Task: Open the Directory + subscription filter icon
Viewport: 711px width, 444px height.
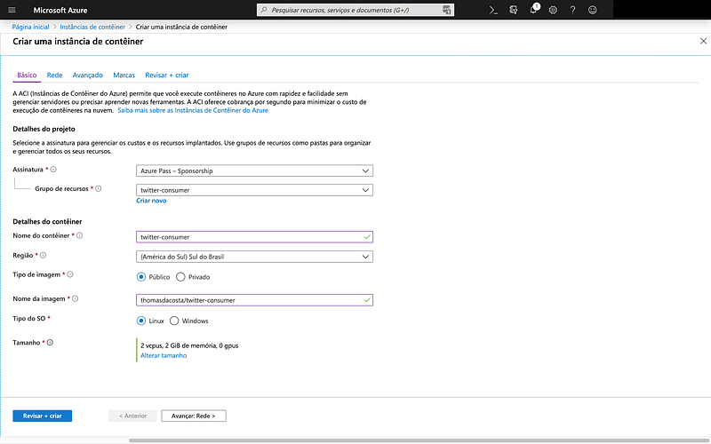Action: [x=514, y=10]
